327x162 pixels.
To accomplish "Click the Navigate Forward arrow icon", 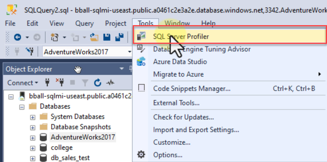I will 37,37.
